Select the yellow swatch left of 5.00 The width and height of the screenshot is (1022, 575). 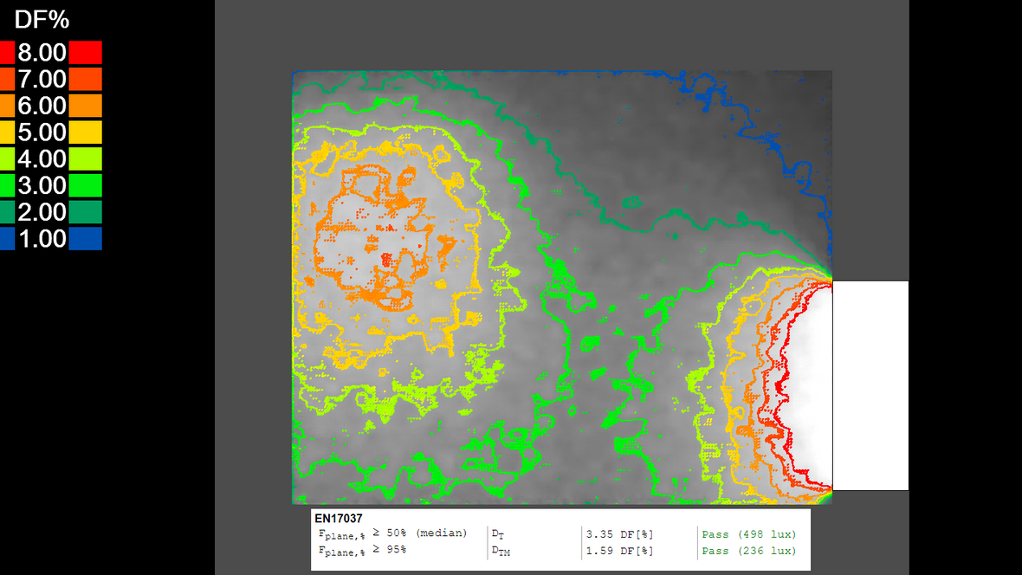pyautogui.click(x=7, y=132)
